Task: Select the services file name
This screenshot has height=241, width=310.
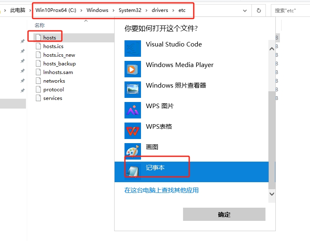Action: [x=53, y=98]
